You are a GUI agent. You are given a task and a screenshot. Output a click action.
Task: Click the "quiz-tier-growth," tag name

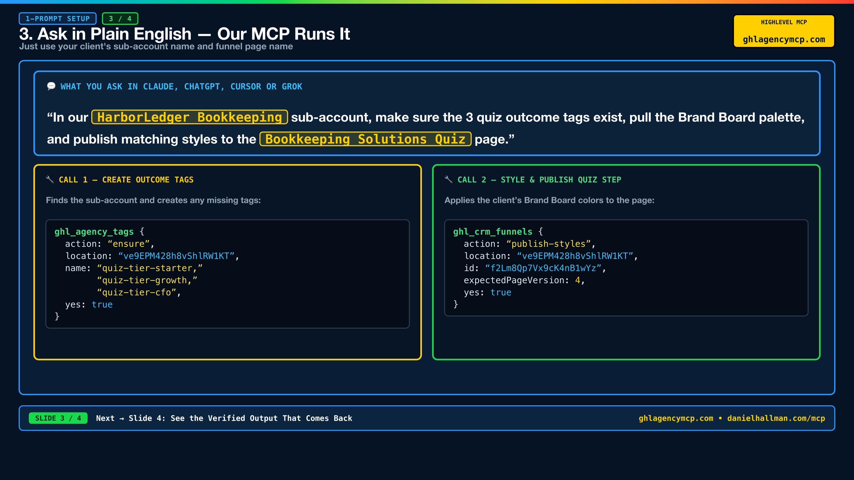pos(147,280)
